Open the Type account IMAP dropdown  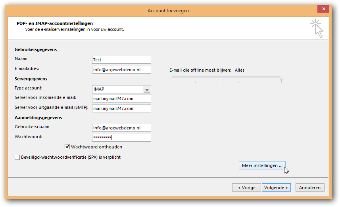pos(147,89)
